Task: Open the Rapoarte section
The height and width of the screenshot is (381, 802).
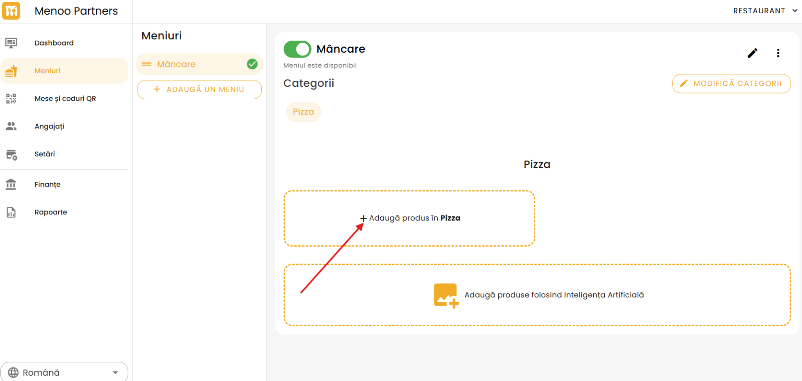Action: (x=64, y=212)
